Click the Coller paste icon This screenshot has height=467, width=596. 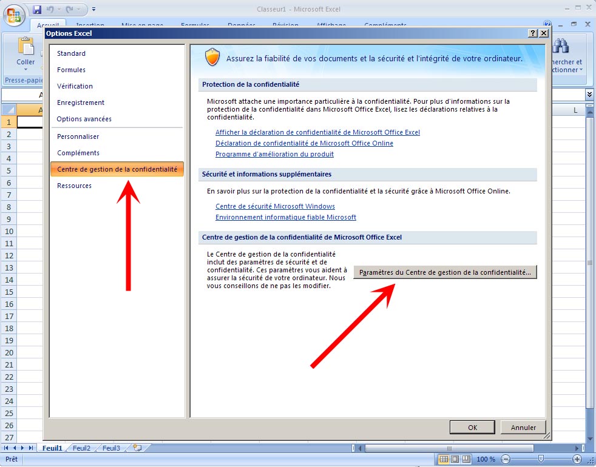tap(26, 46)
